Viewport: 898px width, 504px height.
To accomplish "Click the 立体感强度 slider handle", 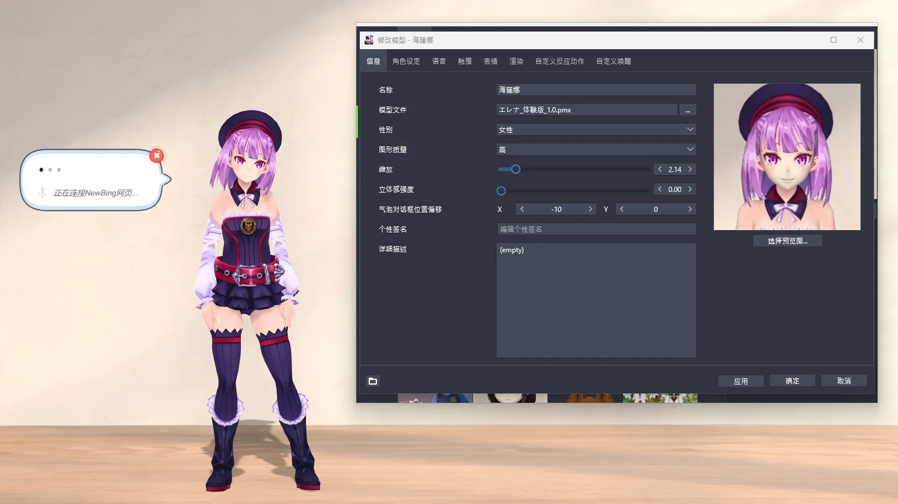I will 501,191.
